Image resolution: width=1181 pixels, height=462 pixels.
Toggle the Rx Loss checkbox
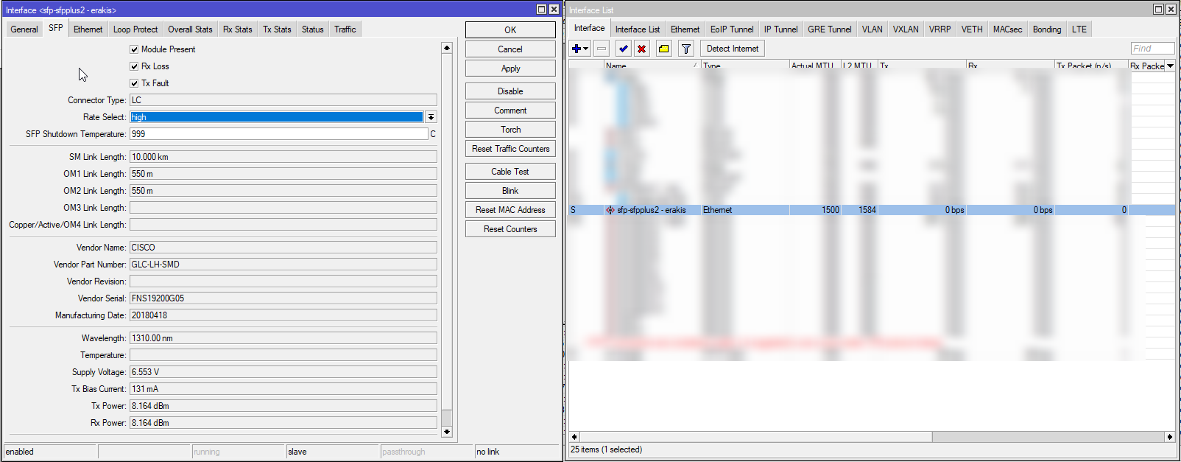(x=134, y=66)
